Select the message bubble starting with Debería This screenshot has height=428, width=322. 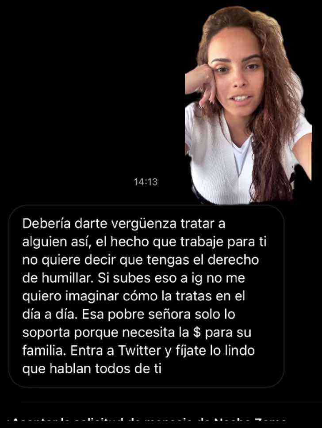coord(146,296)
